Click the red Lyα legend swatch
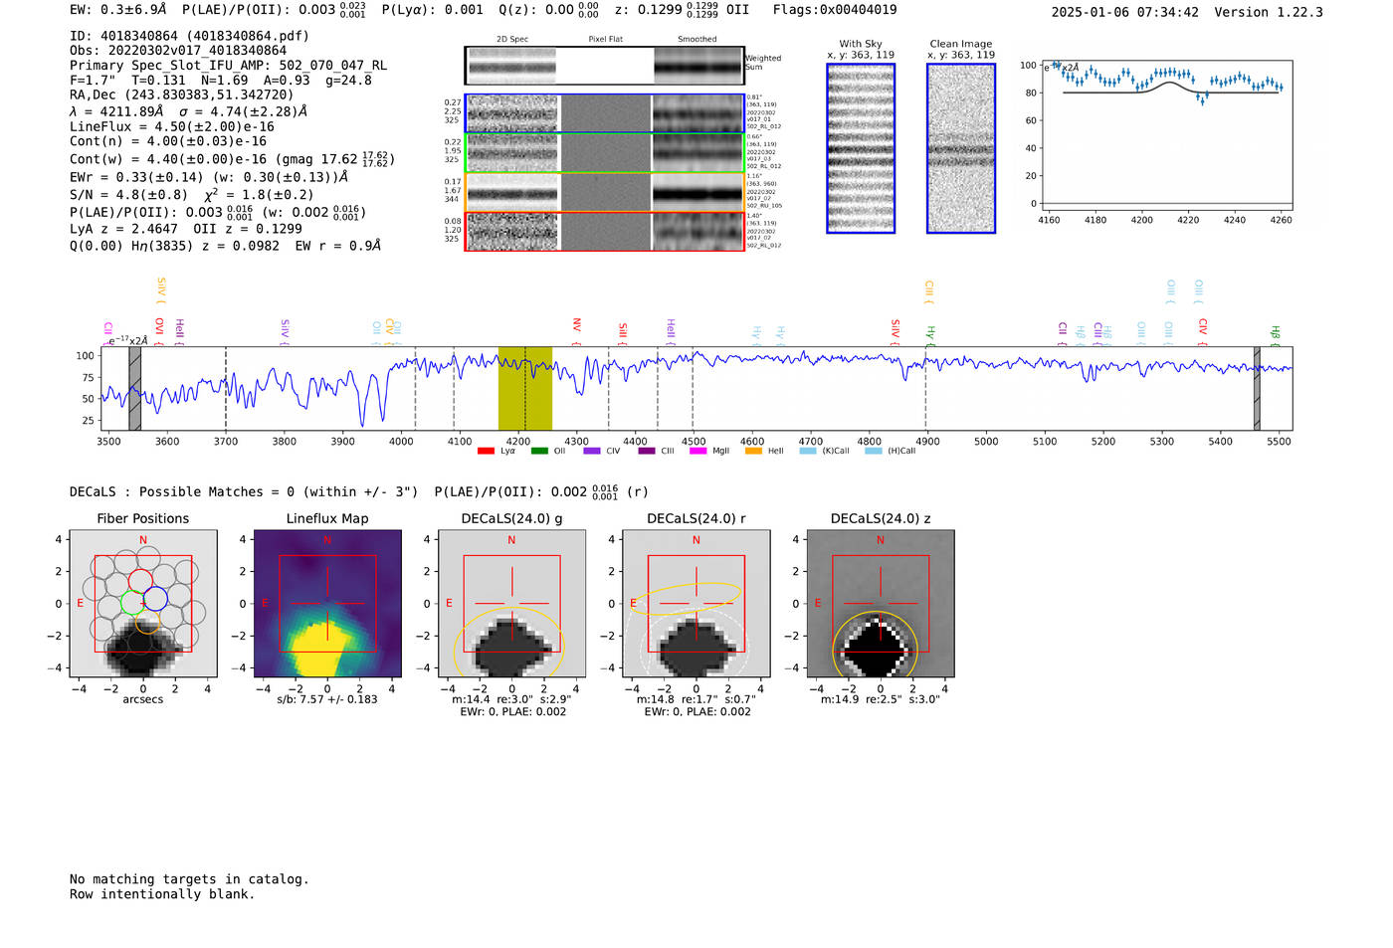The height and width of the screenshot is (948, 1393). pos(486,452)
